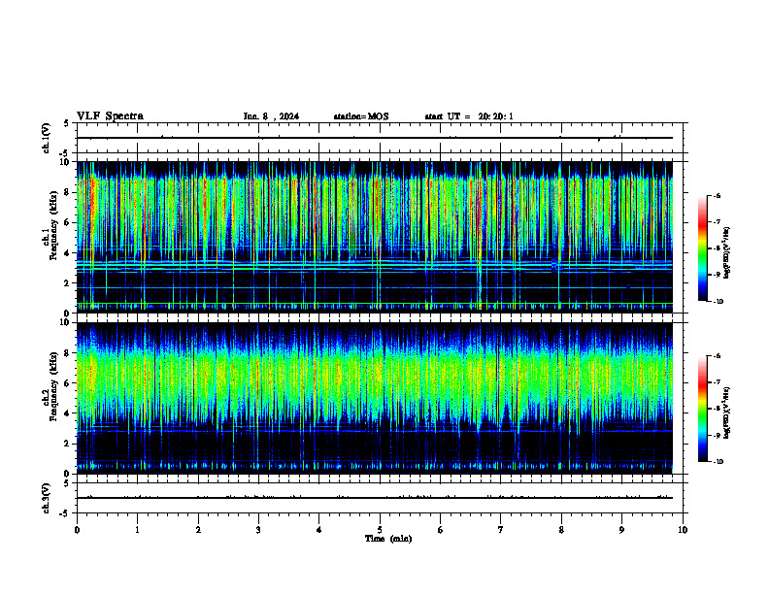Click the bottom time-axis tick label "6"
The width and height of the screenshot is (769, 594).
point(441,530)
